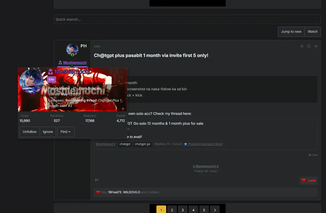Ignore the user Moshiemochi
Screen dimensions: 326x213
point(48,132)
